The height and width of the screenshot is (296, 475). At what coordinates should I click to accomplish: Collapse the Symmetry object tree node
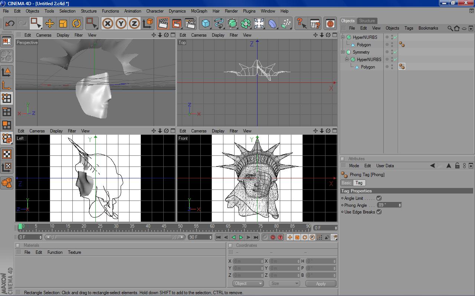[x=343, y=52]
